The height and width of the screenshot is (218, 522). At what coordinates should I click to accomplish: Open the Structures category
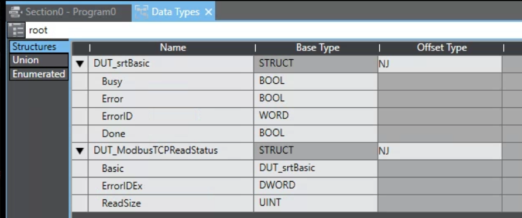coord(39,47)
